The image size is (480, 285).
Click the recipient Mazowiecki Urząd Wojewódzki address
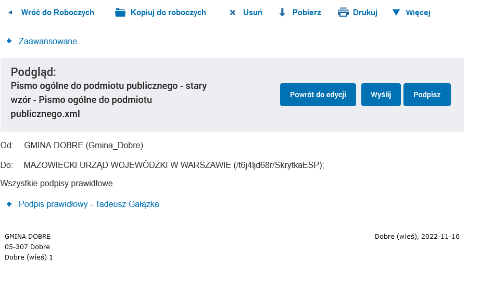pos(174,165)
